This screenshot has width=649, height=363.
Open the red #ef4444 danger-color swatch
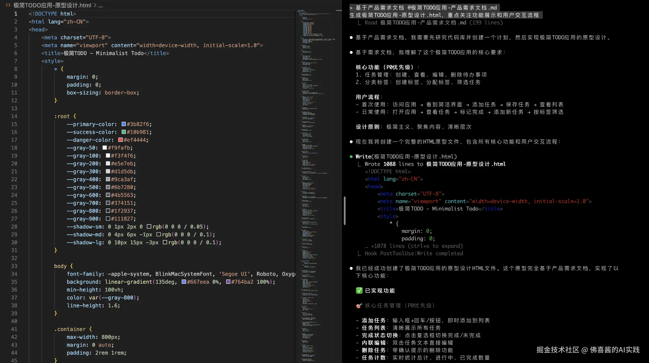(121, 140)
